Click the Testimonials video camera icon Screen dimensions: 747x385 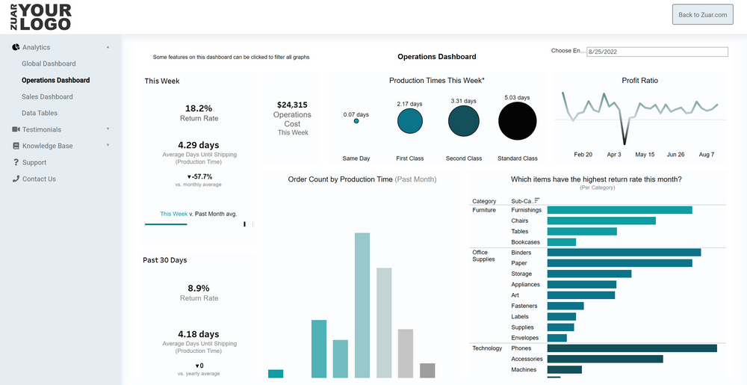pos(16,129)
